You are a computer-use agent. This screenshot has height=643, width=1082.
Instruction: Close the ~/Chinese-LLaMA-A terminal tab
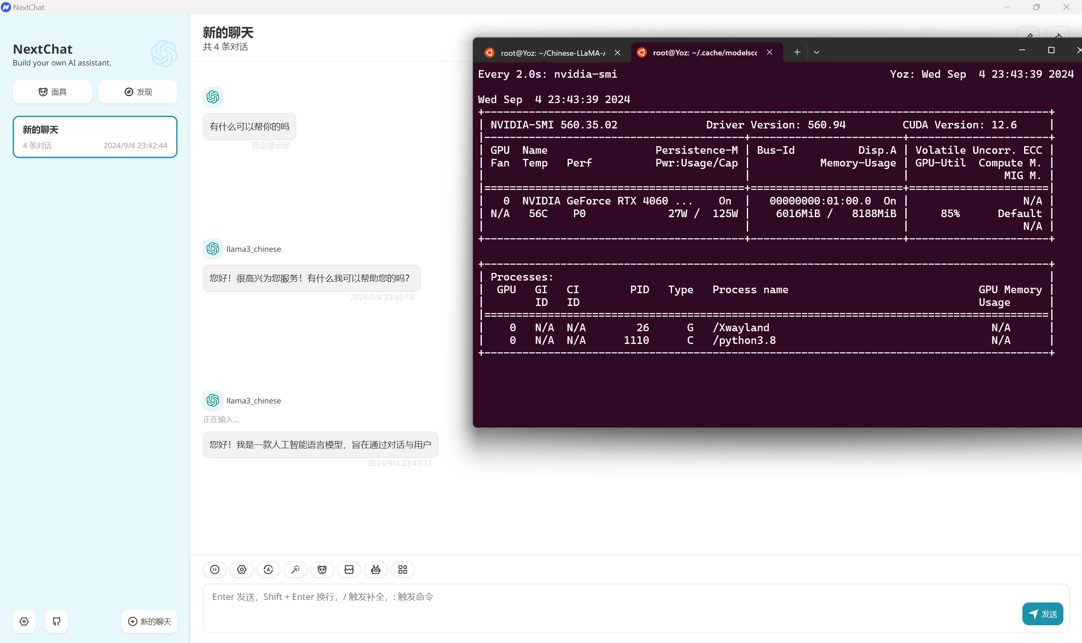tap(618, 52)
